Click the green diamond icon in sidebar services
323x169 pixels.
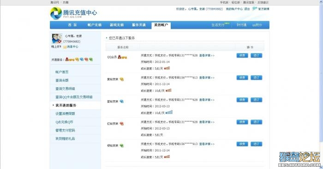coord(90,60)
